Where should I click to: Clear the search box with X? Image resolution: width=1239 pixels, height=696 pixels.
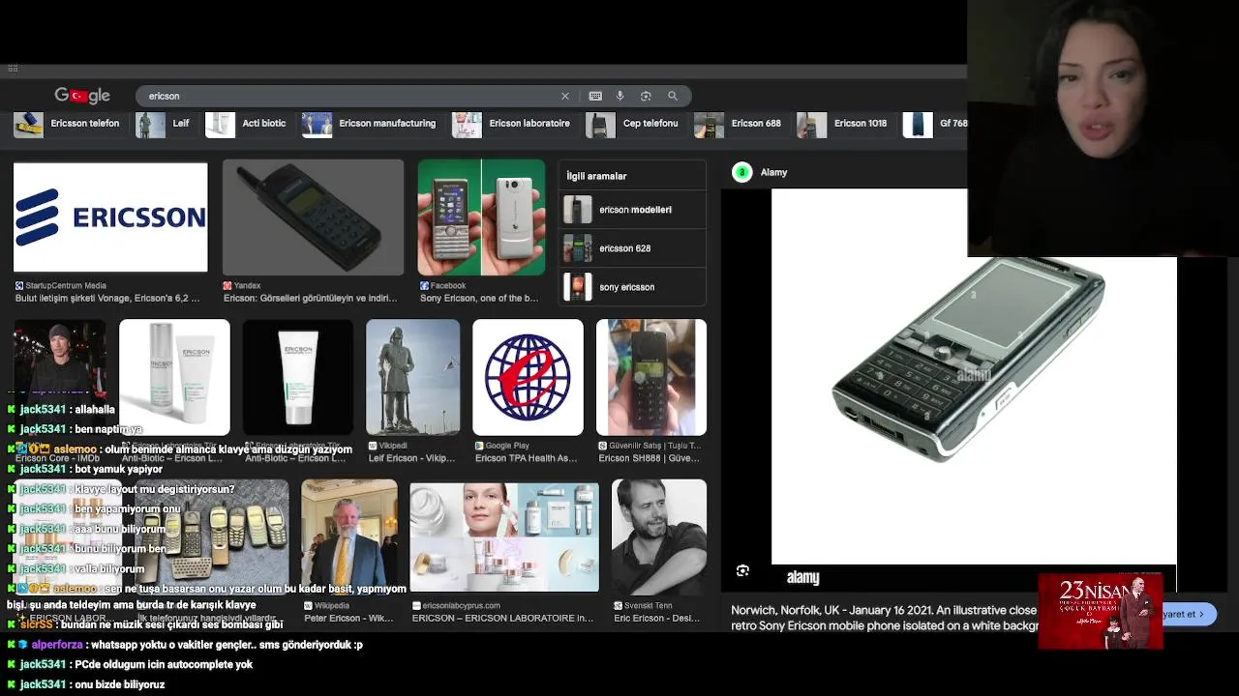point(565,96)
